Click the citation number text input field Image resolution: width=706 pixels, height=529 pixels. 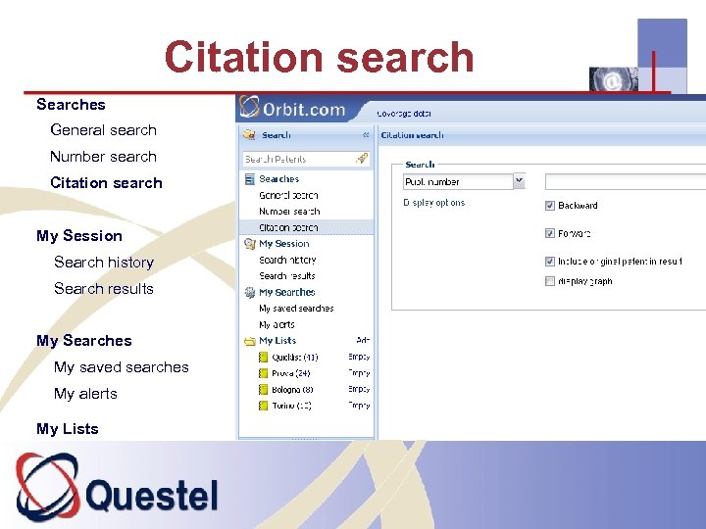pyautogui.click(x=626, y=182)
